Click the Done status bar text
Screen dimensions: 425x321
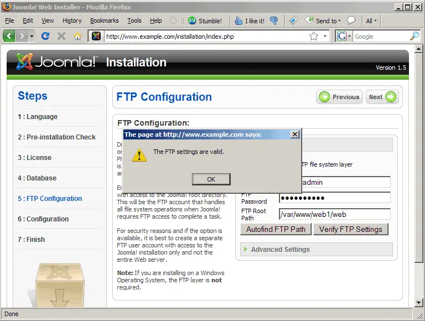coord(12,314)
